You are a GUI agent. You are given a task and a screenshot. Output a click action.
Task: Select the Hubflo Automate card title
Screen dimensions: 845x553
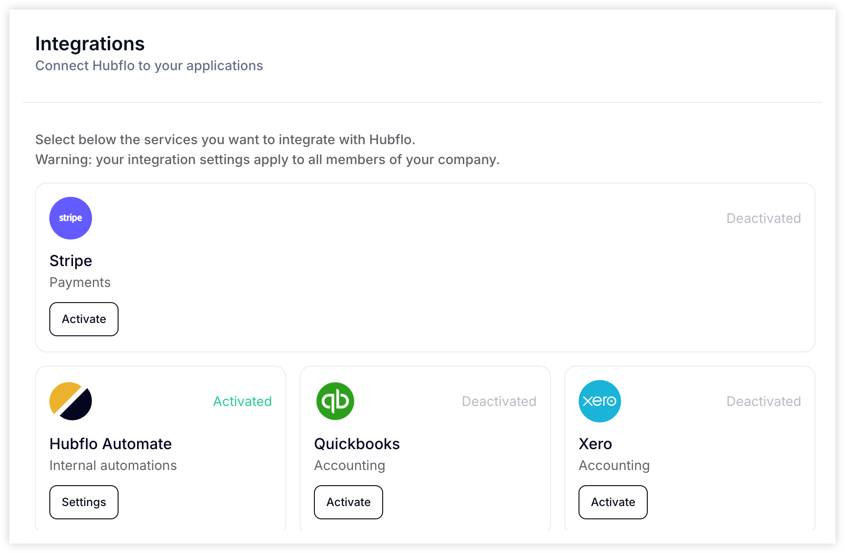(110, 444)
